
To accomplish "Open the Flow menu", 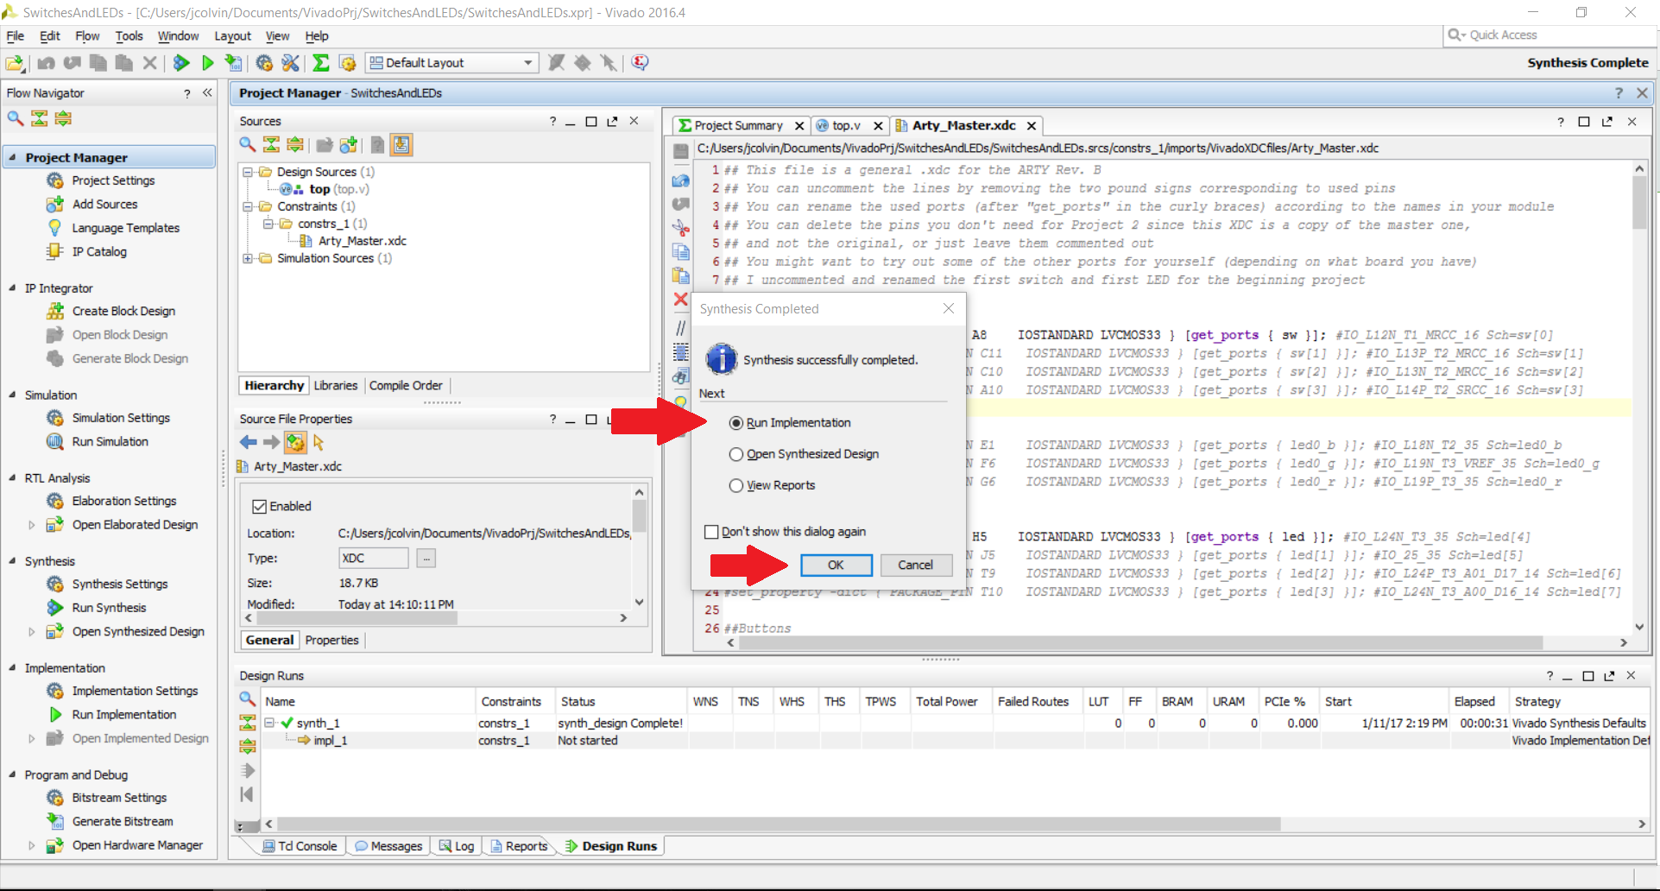I will click(87, 36).
